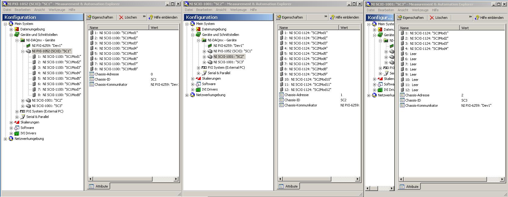The image size is (508, 197).
Task: Expand PXI System (External PC) in SC2 window
Action: coord(198,67)
